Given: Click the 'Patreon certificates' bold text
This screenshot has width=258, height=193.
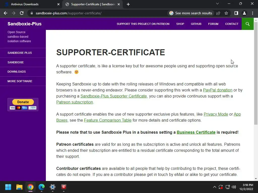Looking at the screenshot, I should click(75, 144).
